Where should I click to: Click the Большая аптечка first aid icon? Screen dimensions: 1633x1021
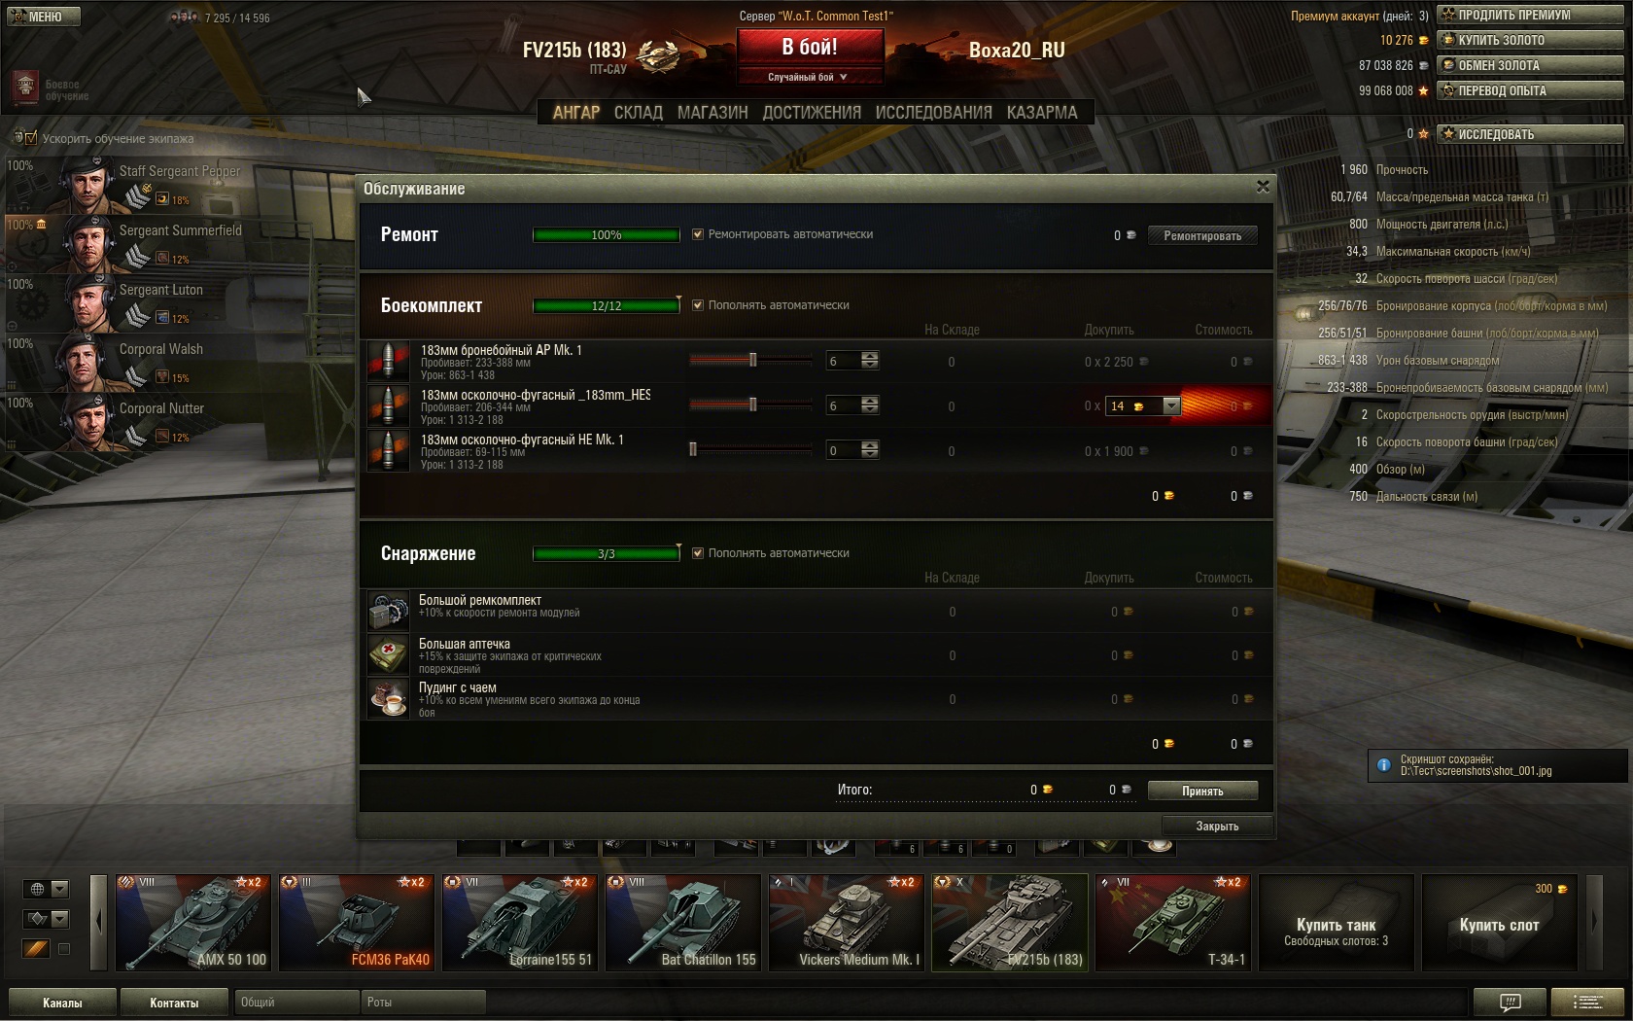(x=388, y=655)
